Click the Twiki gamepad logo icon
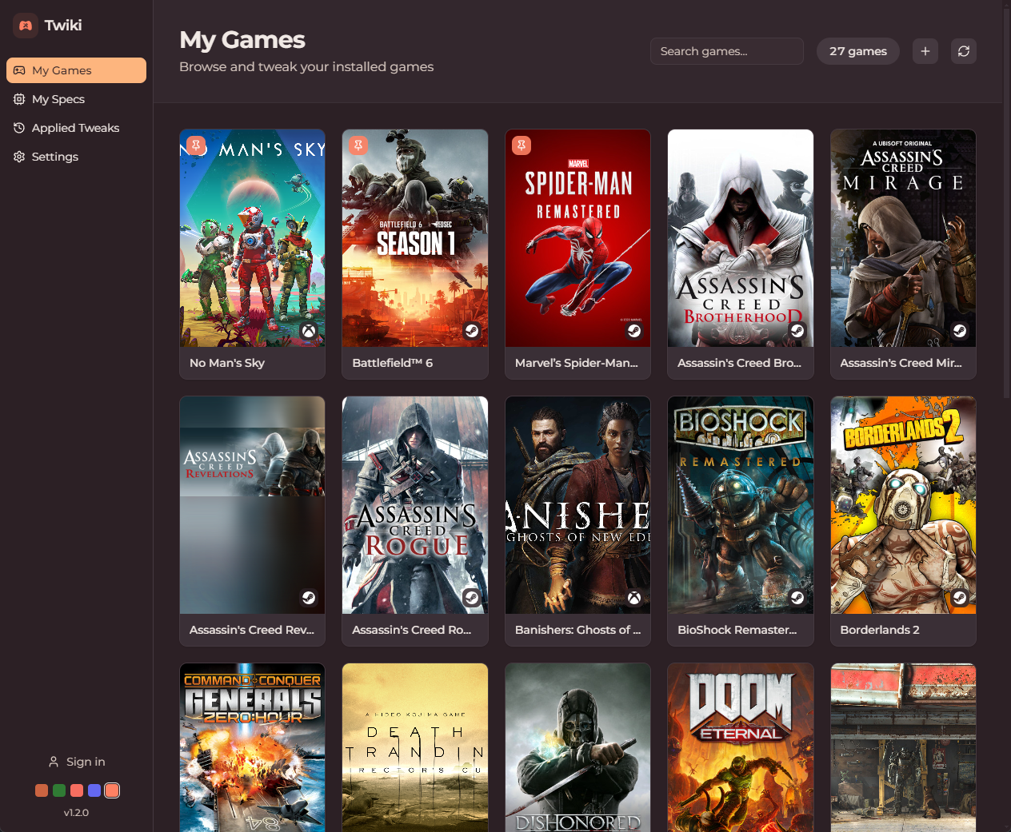Screen dimensions: 1011x832 click(x=25, y=25)
